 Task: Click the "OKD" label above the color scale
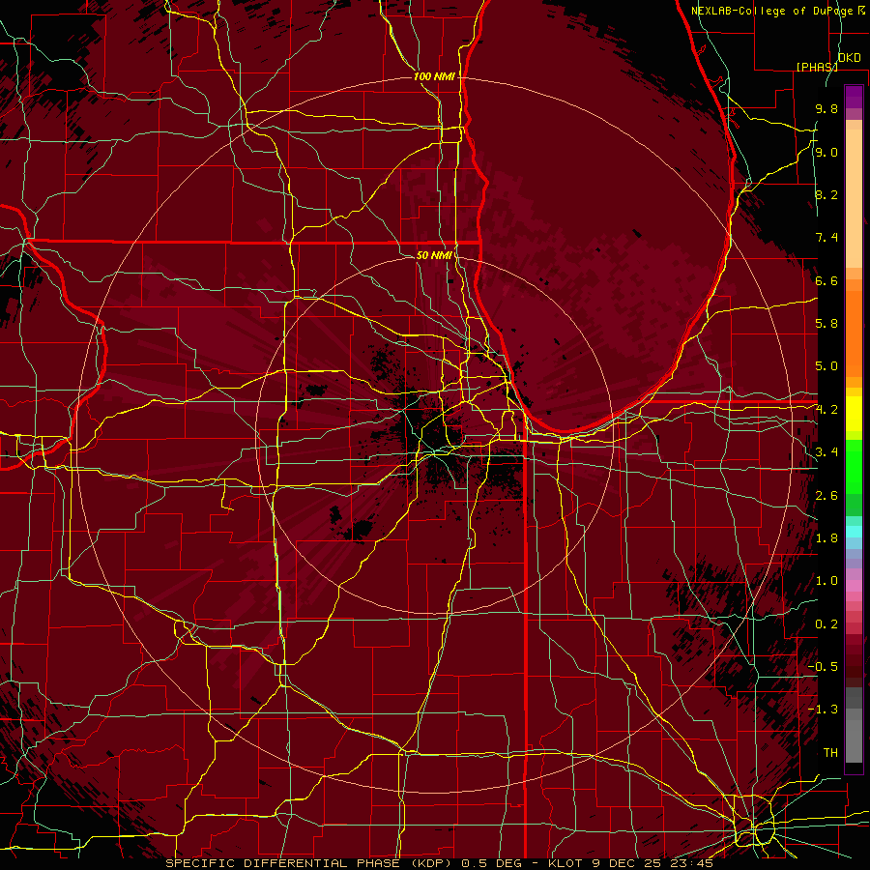850,58
